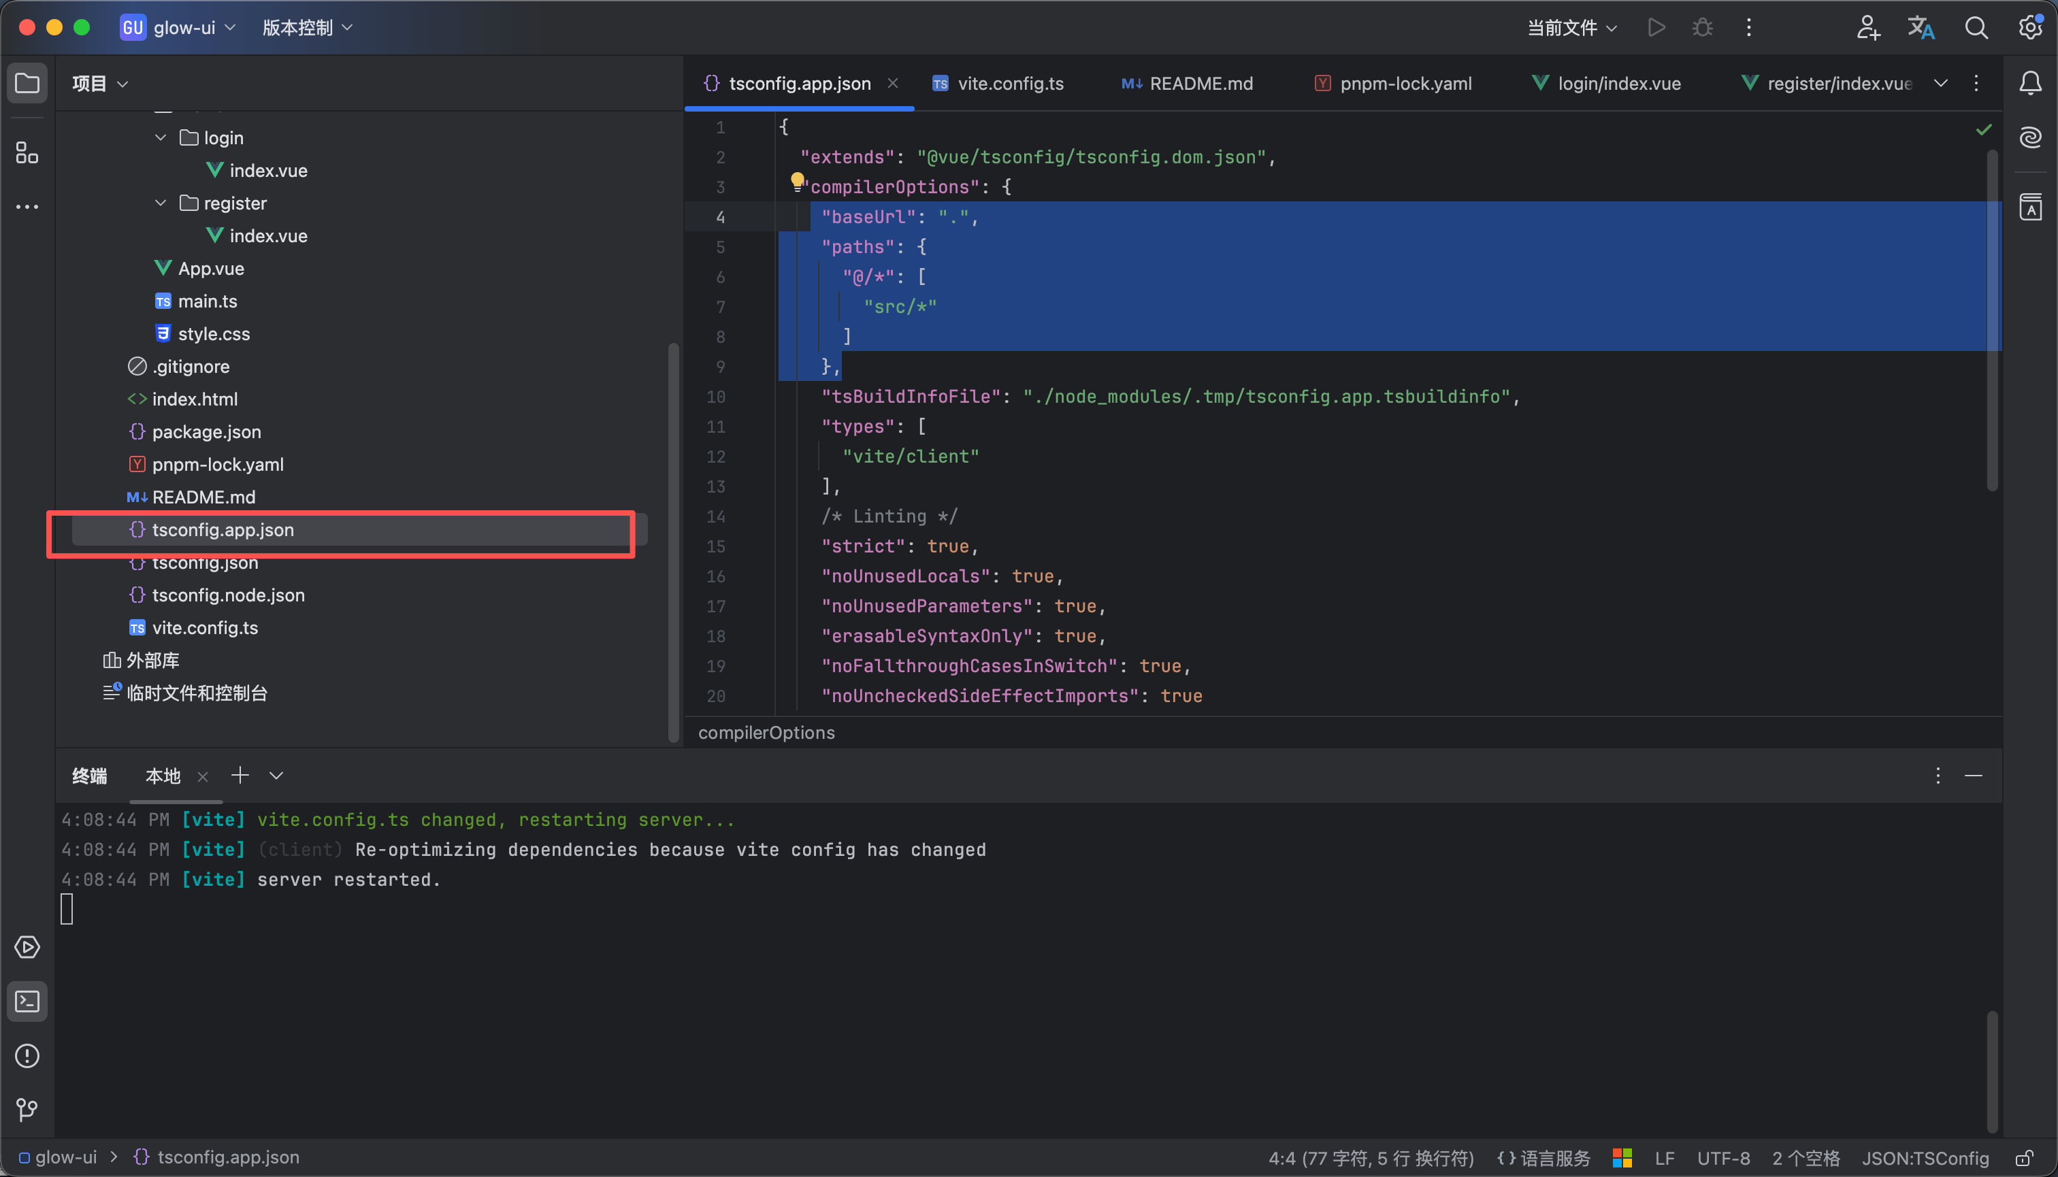Open the Git branch tool window
The image size is (2058, 1177).
point(27,1109)
